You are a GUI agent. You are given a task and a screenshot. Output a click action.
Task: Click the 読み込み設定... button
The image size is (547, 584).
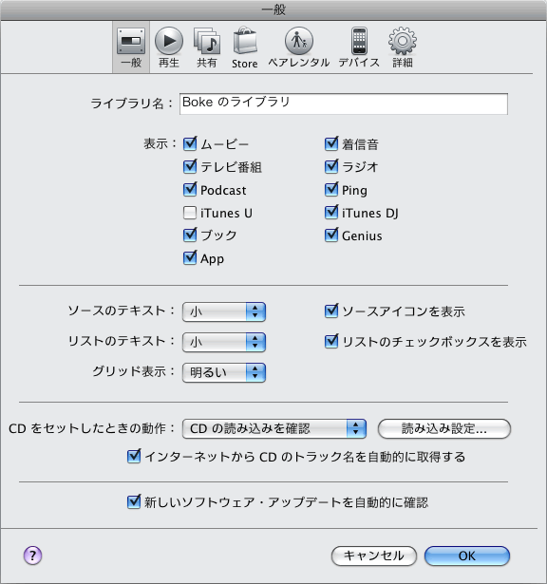444,428
